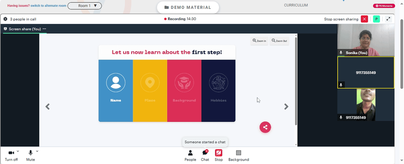The image size is (404, 164).
Task: Click mic icon on the 9117355149 video tile
Action: 341,118
